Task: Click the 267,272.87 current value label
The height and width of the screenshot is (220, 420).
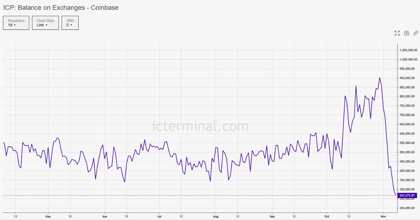Action: [x=407, y=195]
